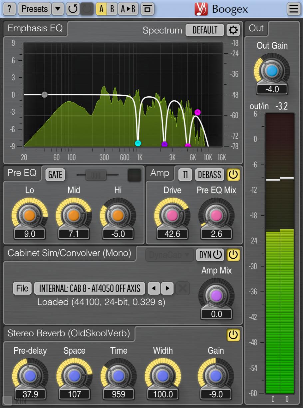303x408 pixels.
Task: Disable the Cabinet Sim power button
Action: (233, 255)
